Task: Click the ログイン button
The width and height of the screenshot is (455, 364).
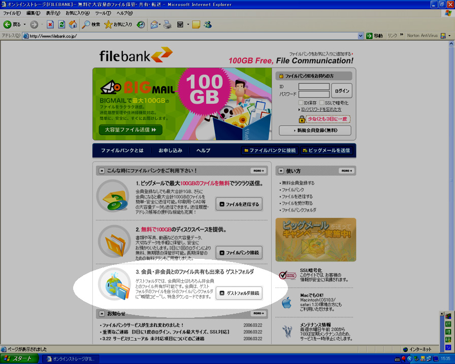Action: [x=342, y=91]
